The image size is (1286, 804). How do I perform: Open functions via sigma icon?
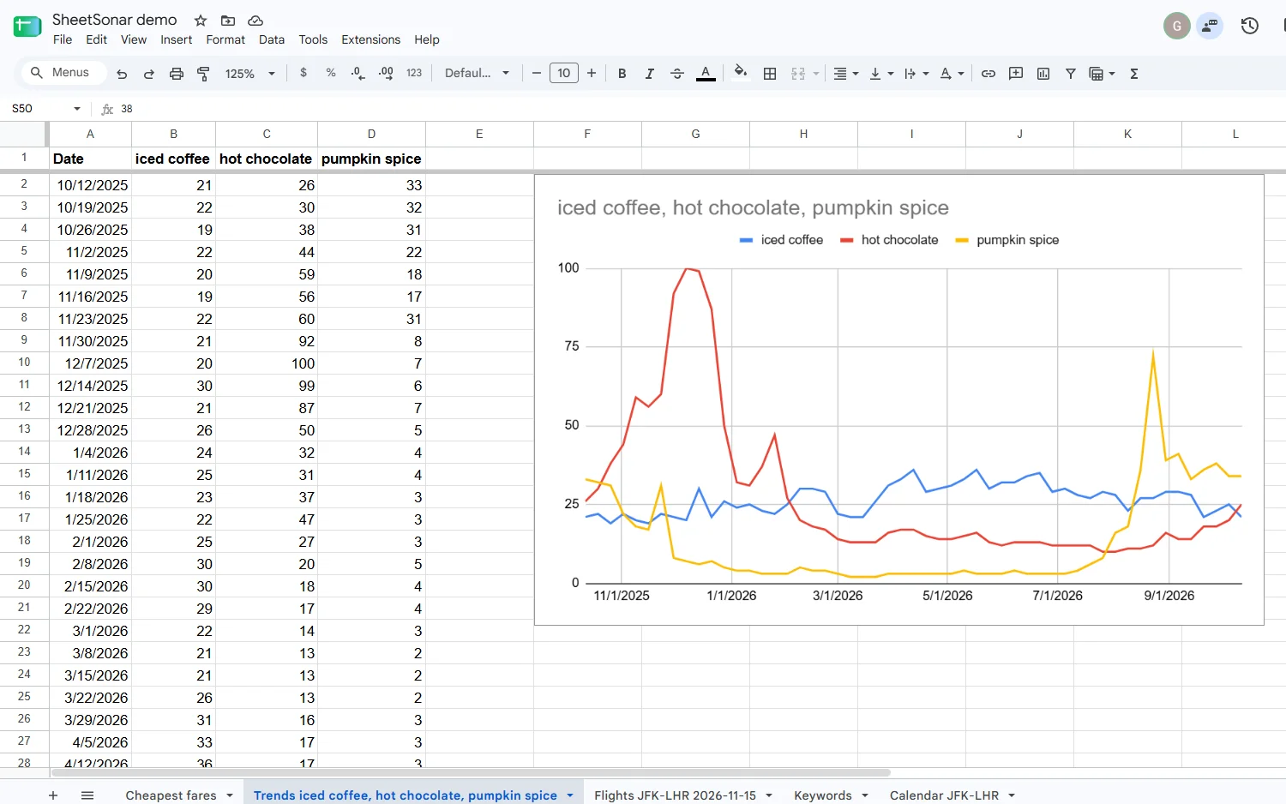pos(1134,74)
